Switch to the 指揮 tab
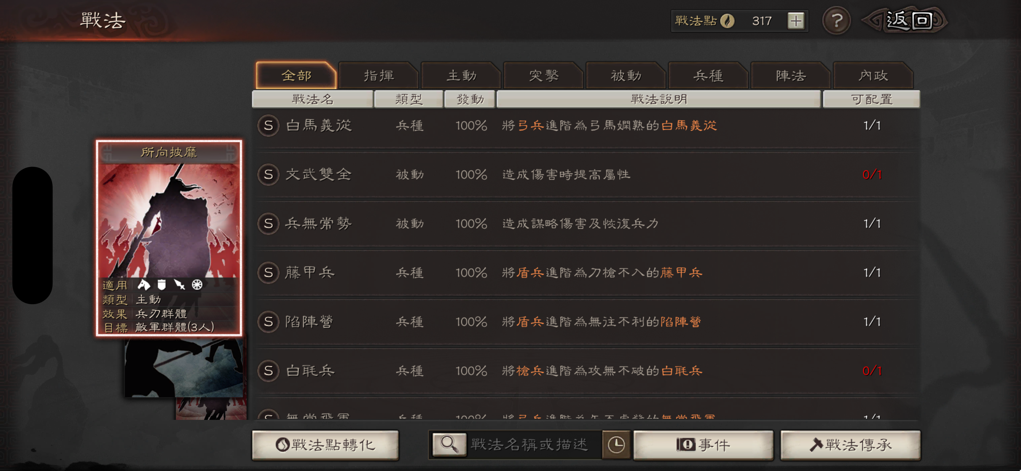The image size is (1021, 471). click(379, 75)
